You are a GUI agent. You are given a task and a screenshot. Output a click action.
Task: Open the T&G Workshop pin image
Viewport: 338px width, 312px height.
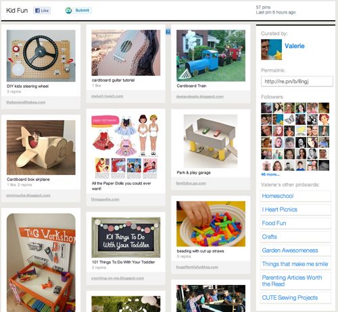tap(41, 263)
